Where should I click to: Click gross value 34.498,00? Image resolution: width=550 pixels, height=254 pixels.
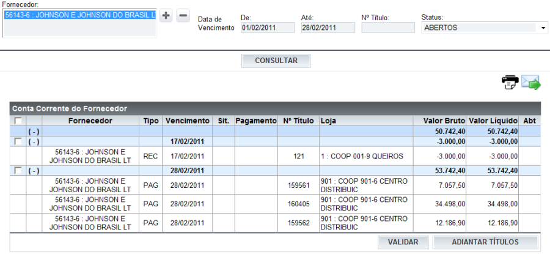pyautogui.click(x=439, y=204)
